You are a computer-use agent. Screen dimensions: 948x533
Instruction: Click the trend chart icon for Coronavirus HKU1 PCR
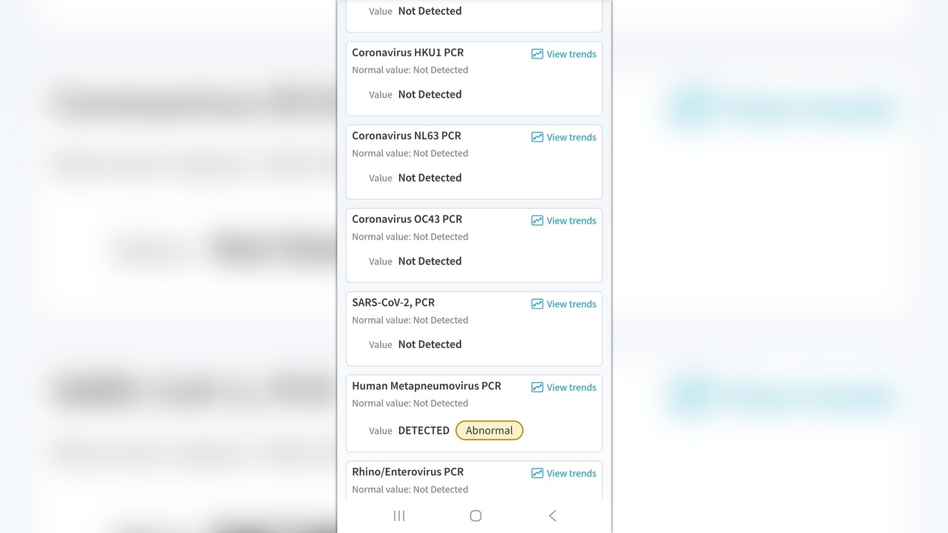click(537, 54)
